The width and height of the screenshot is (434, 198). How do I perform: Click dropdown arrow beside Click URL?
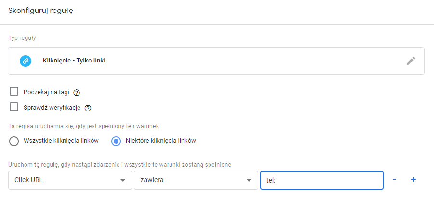pyautogui.click(x=123, y=181)
